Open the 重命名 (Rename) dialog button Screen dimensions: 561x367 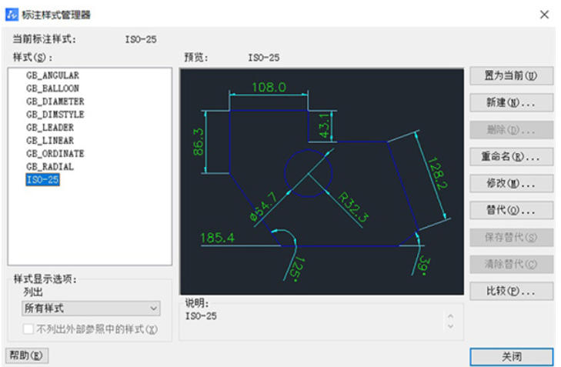coord(511,156)
